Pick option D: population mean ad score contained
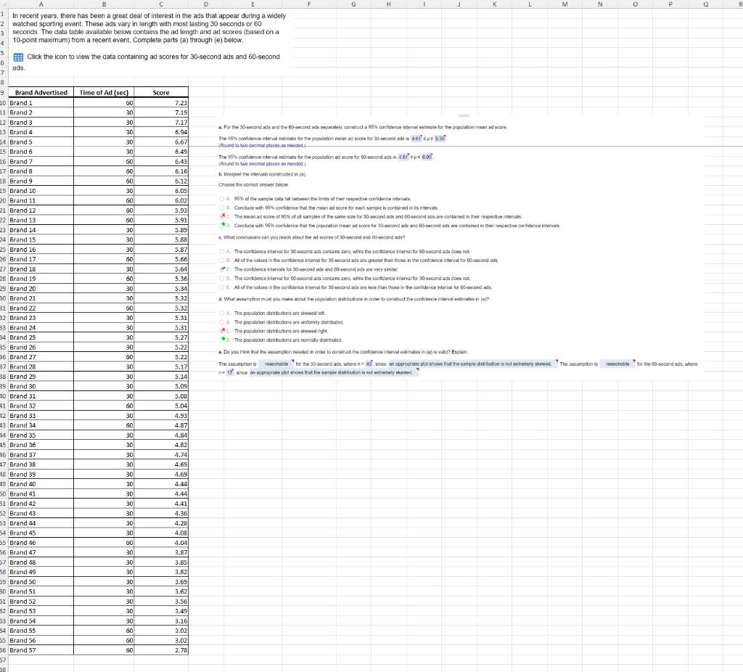The width and height of the screenshot is (743, 672). point(222,226)
